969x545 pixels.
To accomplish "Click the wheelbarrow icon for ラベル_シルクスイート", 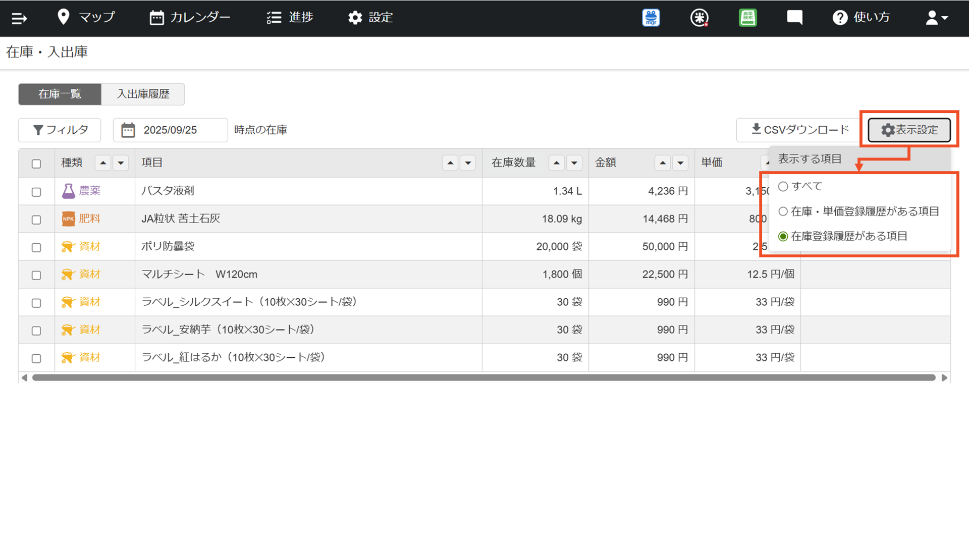I will click(68, 302).
